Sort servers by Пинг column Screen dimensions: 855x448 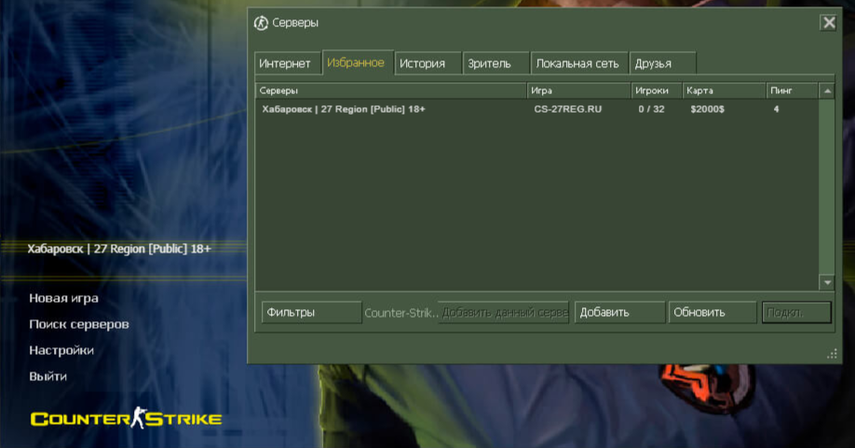click(x=792, y=90)
